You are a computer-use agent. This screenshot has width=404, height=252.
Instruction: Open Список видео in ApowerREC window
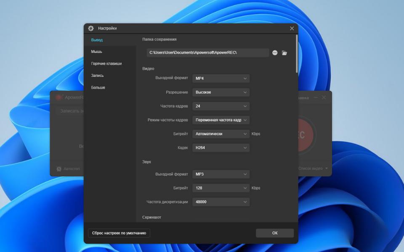point(313,168)
